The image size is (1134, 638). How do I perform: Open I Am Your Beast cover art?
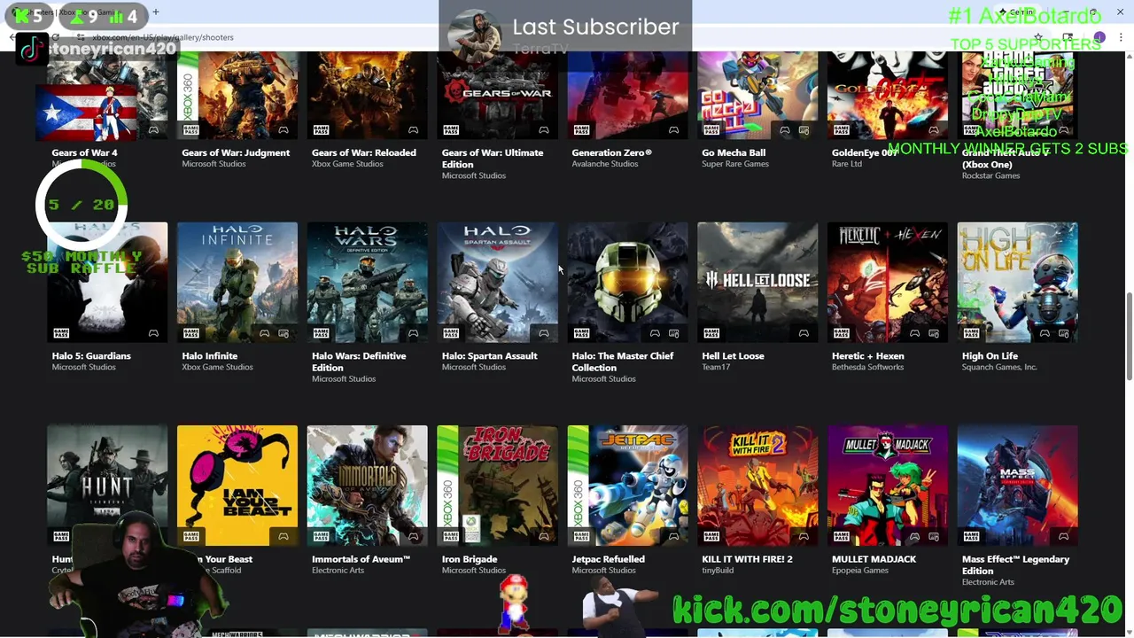coord(237,486)
